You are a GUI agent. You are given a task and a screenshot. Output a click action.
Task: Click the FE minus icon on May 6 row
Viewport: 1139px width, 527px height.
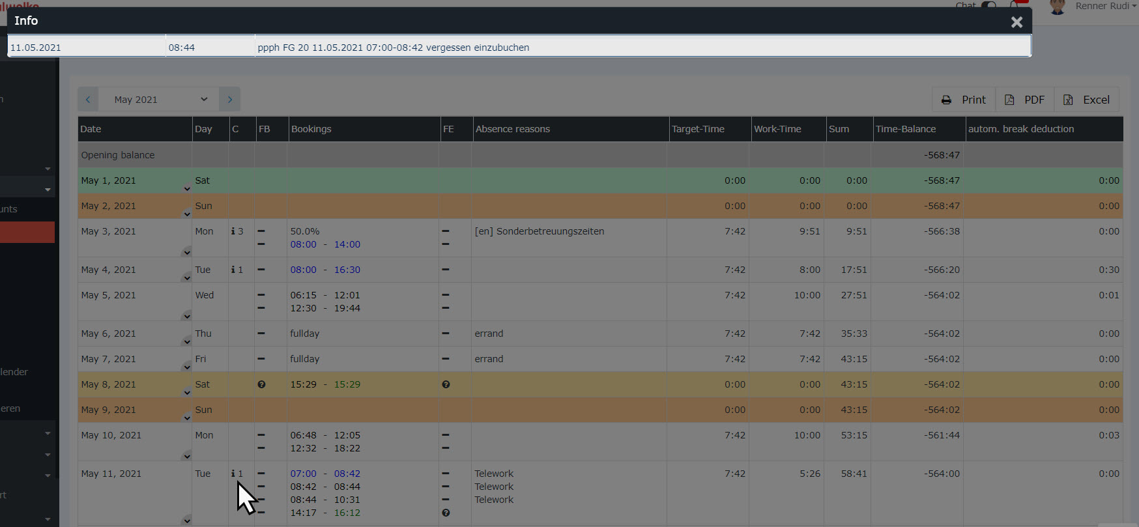[446, 334]
